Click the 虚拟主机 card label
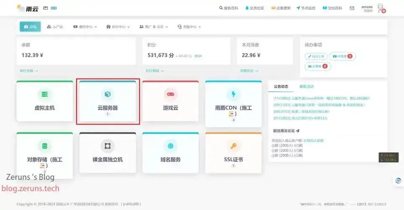Image resolution: width=404 pixels, height=210 pixels. (45, 108)
